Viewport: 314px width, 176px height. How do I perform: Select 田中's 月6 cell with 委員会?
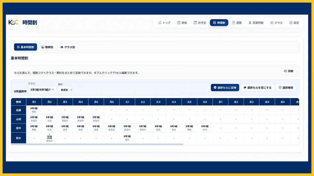(x=111, y=128)
